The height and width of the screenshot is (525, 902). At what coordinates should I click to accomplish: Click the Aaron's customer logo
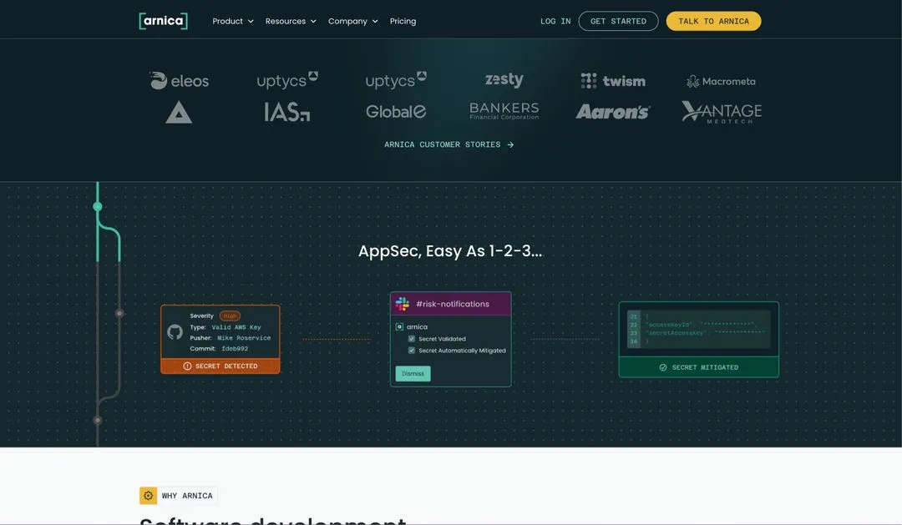[x=612, y=112]
